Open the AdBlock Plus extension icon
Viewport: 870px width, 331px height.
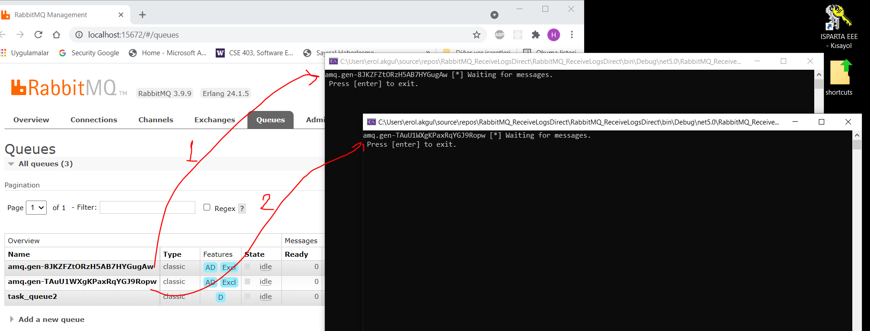(x=499, y=35)
